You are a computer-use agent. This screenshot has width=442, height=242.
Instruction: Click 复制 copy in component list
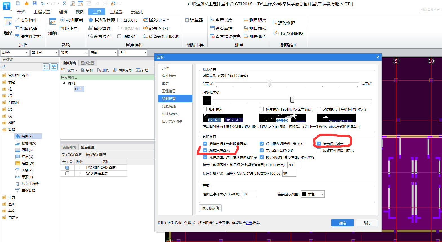[87, 70]
